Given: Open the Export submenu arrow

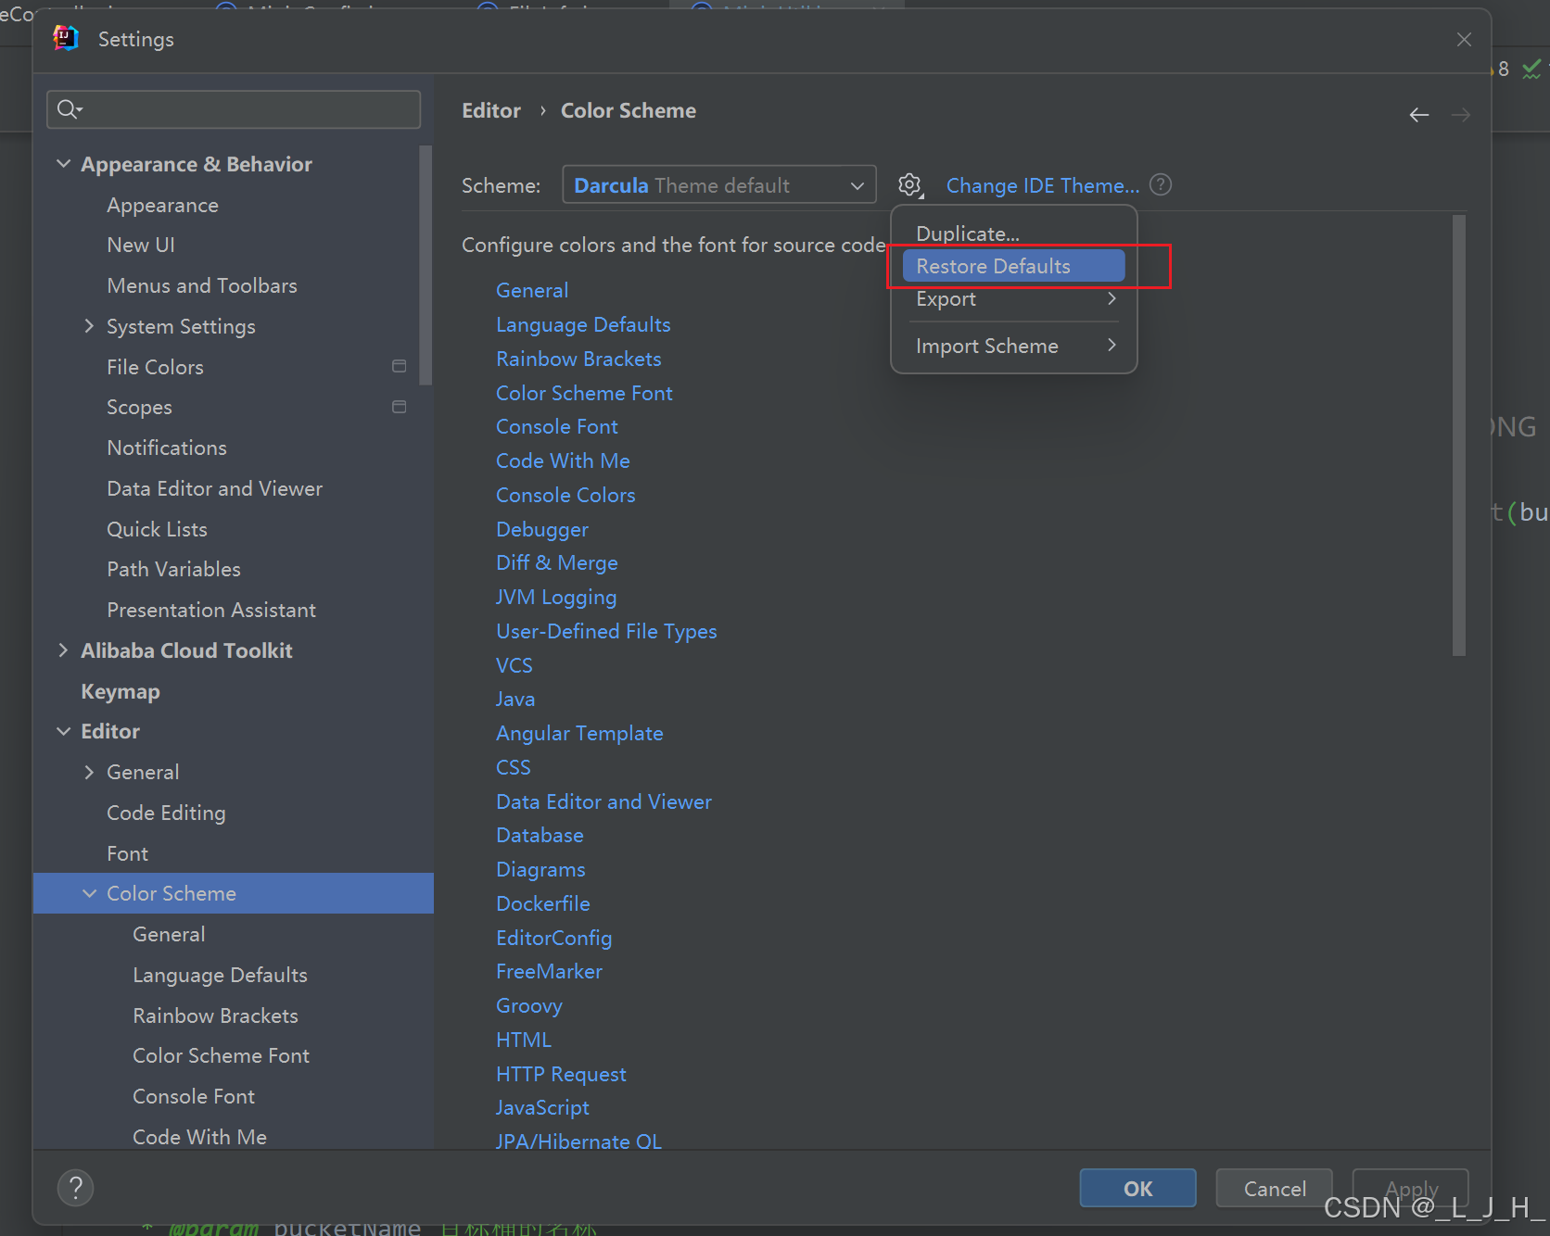Looking at the screenshot, I should click(x=1112, y=298).
